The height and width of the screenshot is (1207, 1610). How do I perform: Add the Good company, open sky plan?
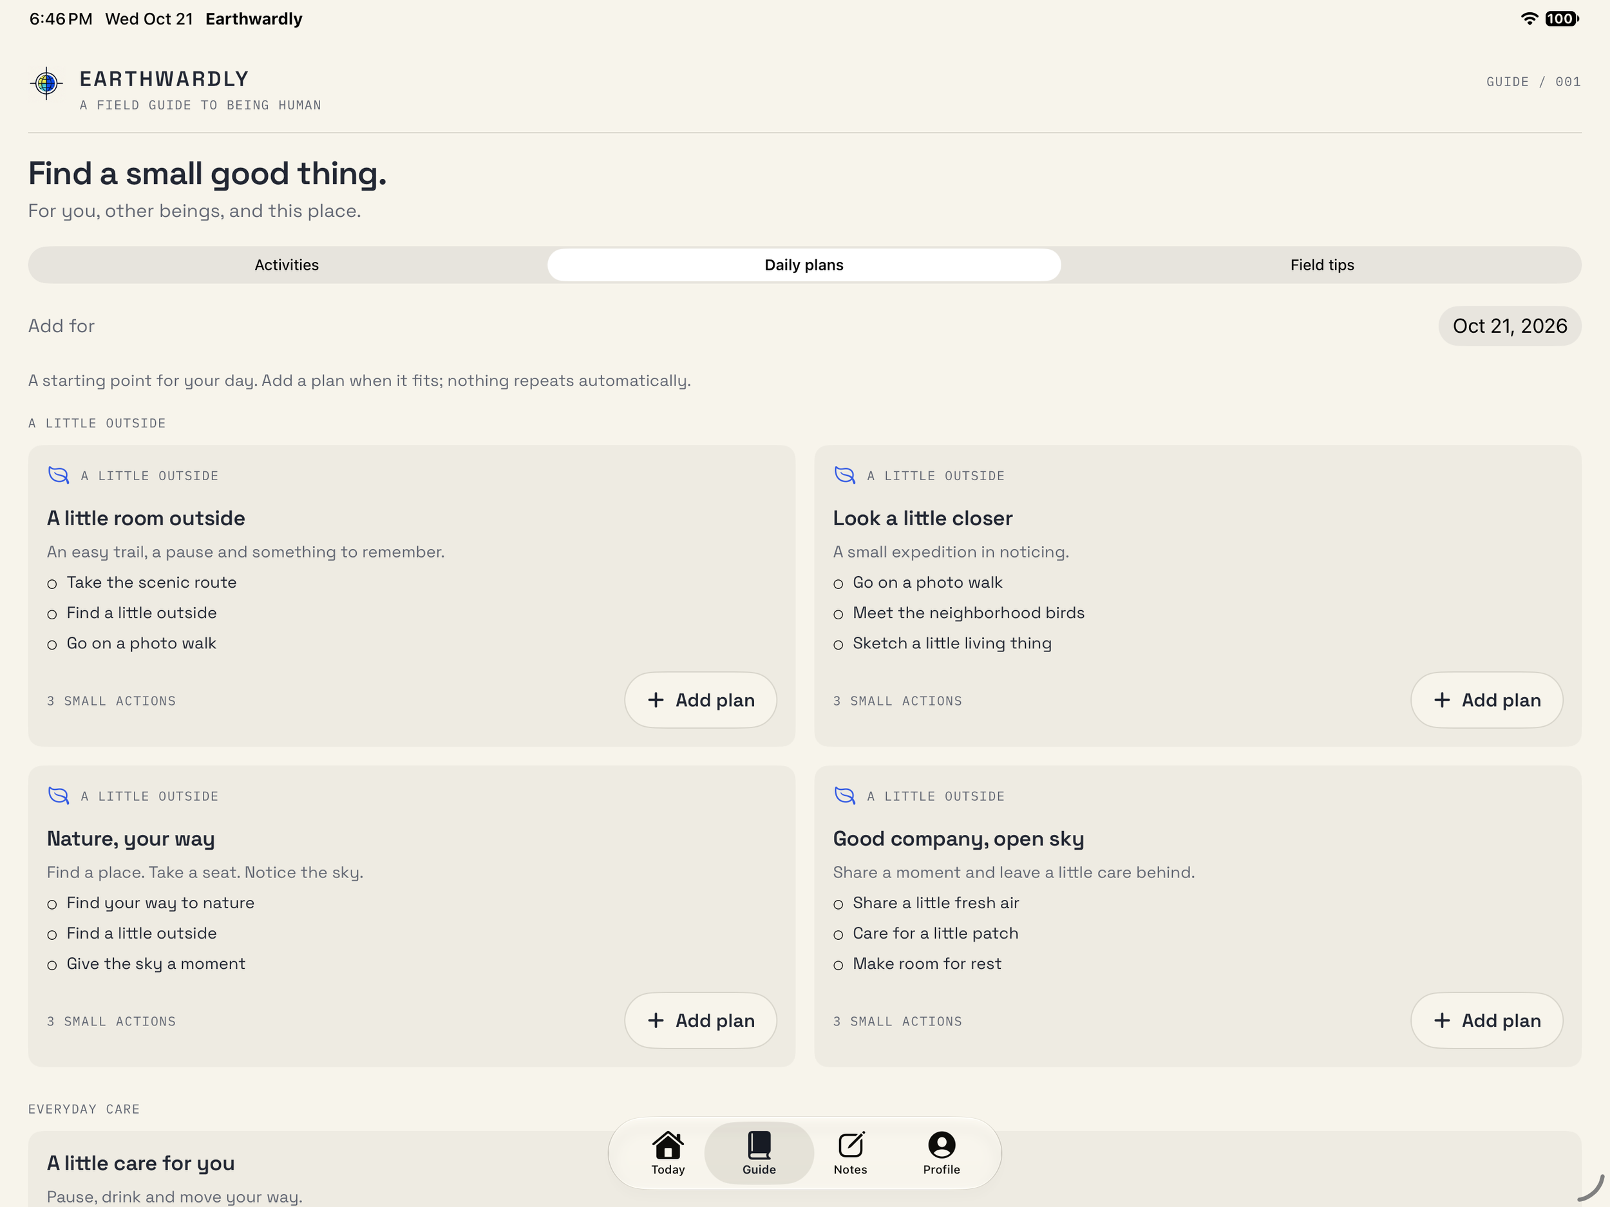[x=1486, y=1020]
